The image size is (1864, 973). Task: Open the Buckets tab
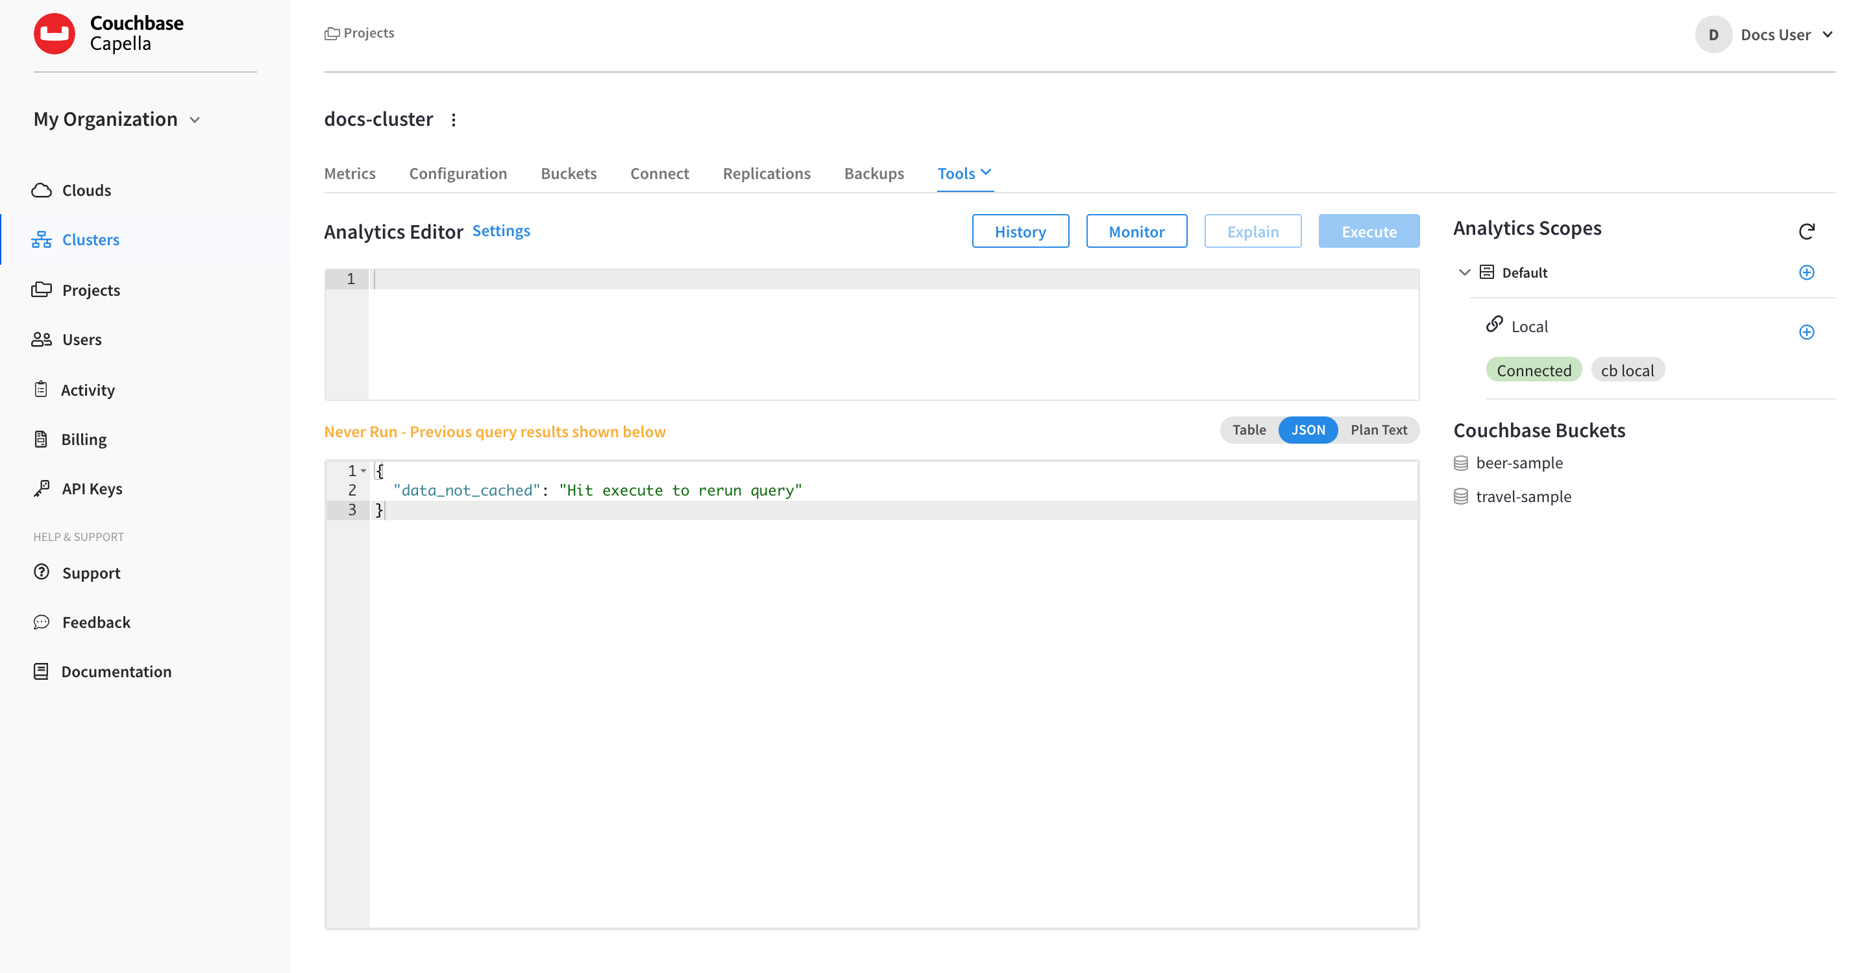pos(569,173)
